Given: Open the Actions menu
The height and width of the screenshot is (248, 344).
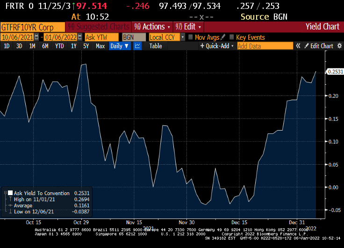Looking at the screenshot, I should click(x=151, y=27).
